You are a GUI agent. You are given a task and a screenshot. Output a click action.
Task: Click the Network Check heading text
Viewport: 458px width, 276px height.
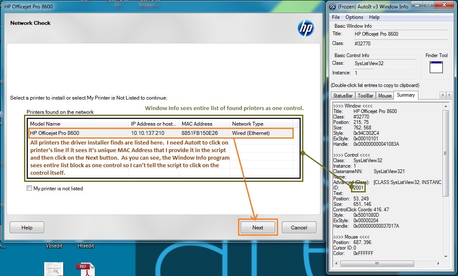pyautogui.click(x=30, y=23)
